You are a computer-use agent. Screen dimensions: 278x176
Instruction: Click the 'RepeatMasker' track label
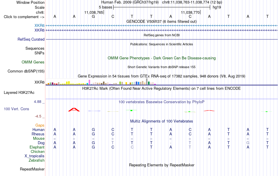tap(32, 169)
